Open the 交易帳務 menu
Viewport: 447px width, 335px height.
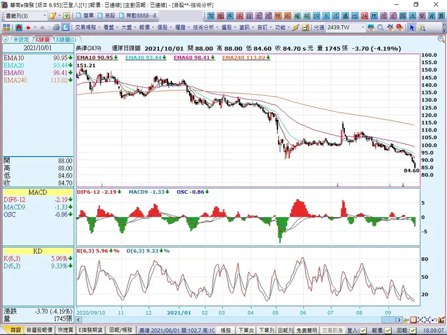click(88, 28)
